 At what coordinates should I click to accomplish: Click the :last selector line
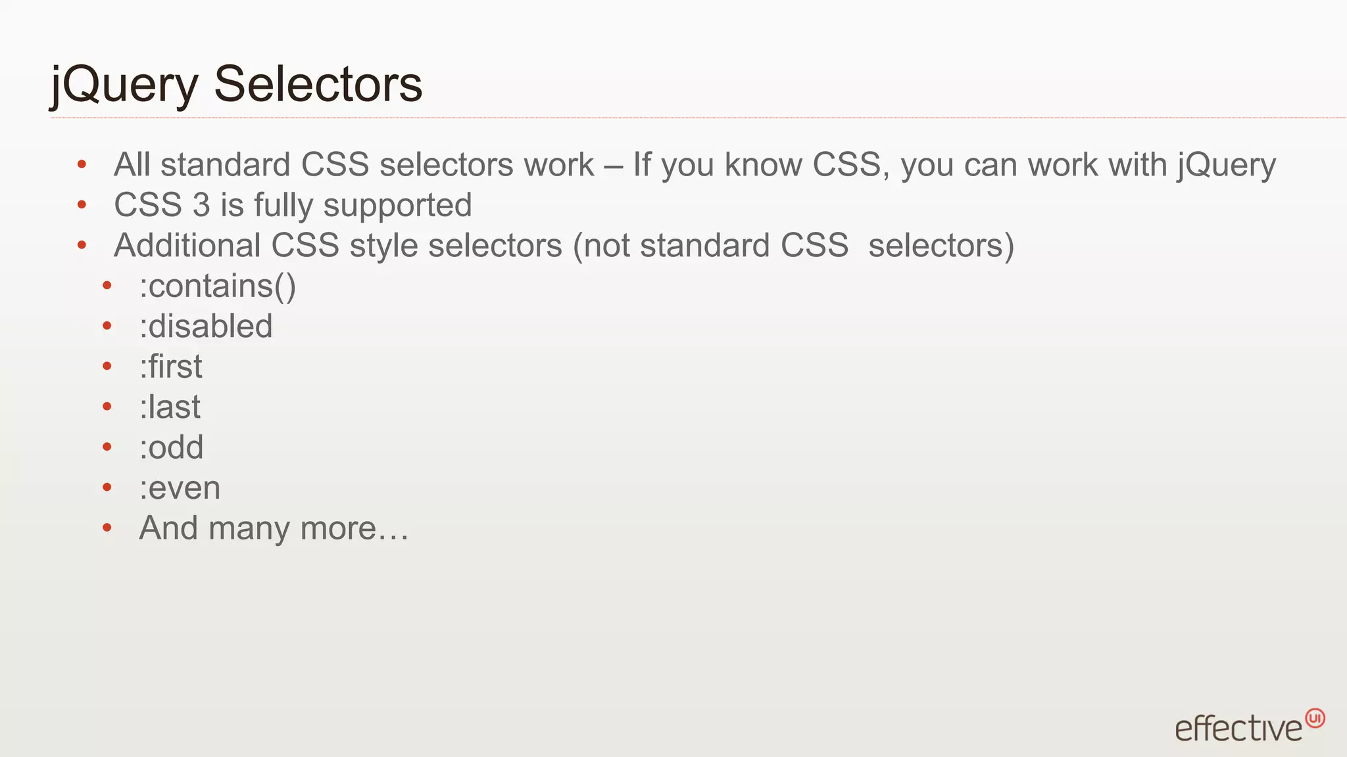coord(170,407)
